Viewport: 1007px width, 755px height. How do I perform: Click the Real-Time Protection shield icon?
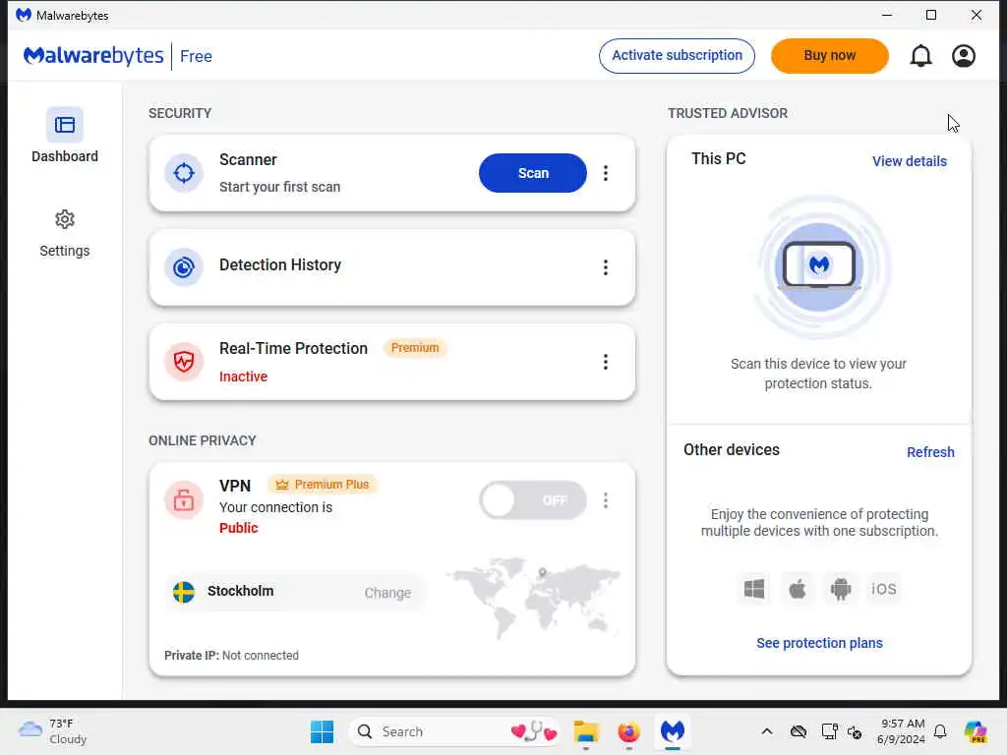pyautogui.click(x=184, y=362)
